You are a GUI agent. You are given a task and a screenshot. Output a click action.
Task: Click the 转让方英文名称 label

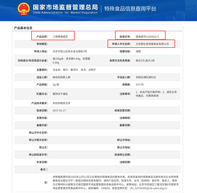38,140
